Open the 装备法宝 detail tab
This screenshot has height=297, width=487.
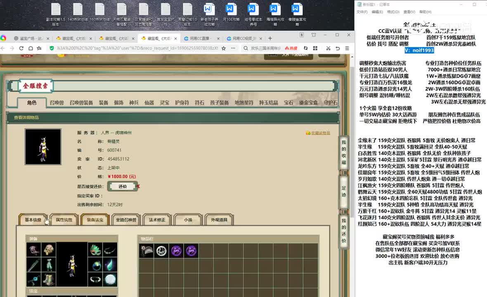tap(95, 220)
